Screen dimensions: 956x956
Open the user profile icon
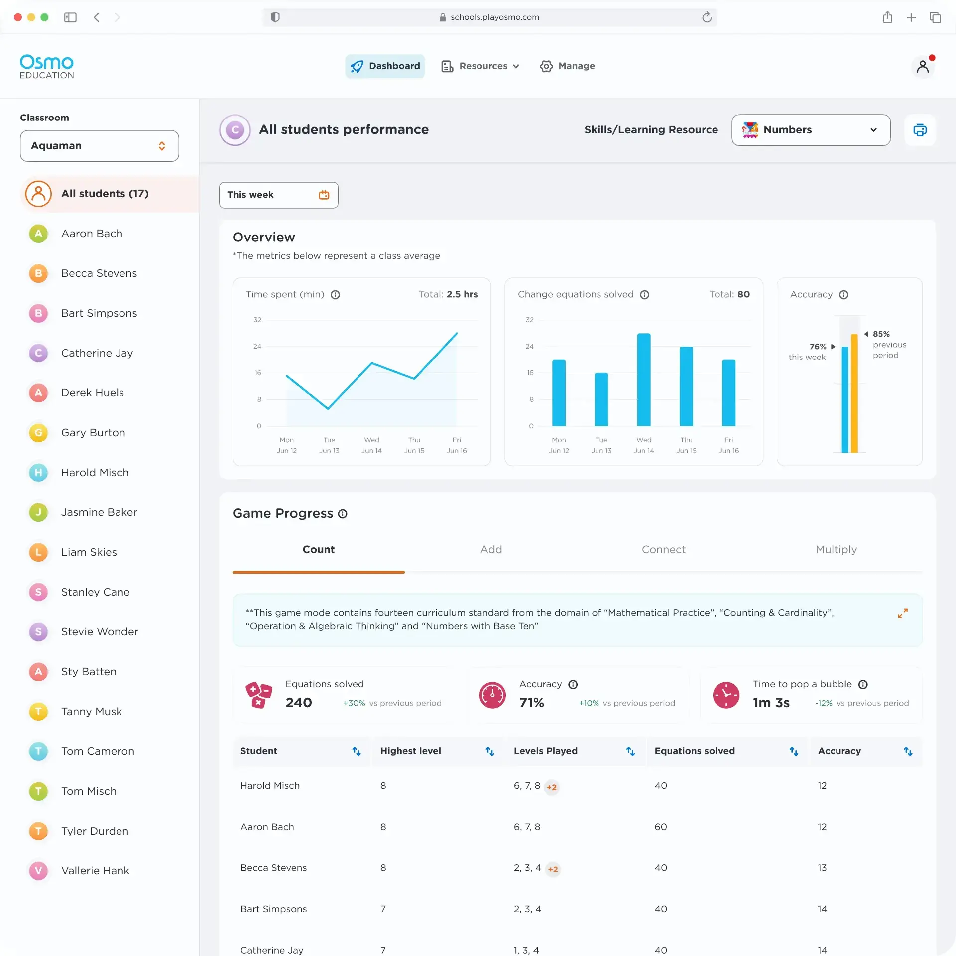[x=923, y=66]
